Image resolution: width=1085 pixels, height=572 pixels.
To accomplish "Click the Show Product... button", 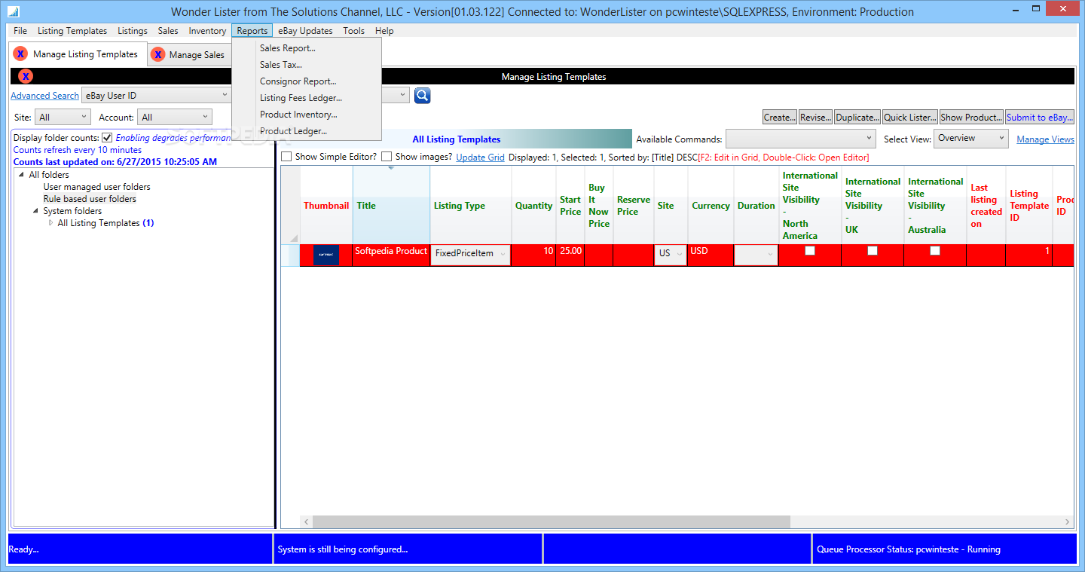I will click(972, 118).
